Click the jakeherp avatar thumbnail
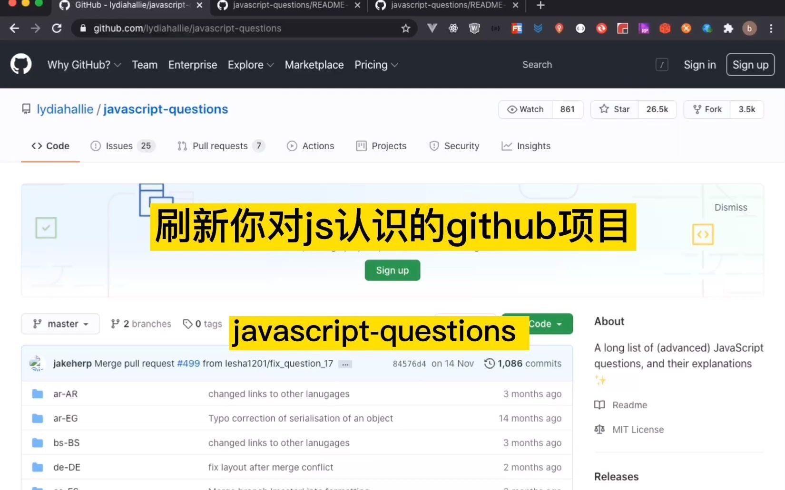The height and width of the screenshot is (490, 785). point(37,364)
